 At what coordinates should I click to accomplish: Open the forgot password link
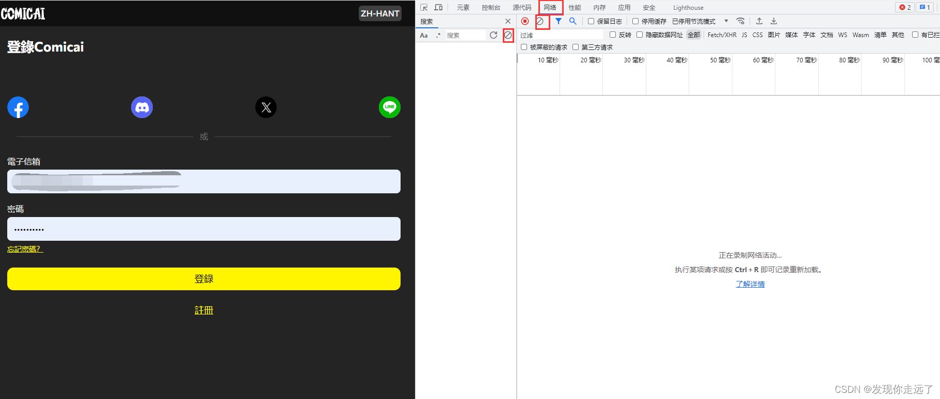click(25, 249)
